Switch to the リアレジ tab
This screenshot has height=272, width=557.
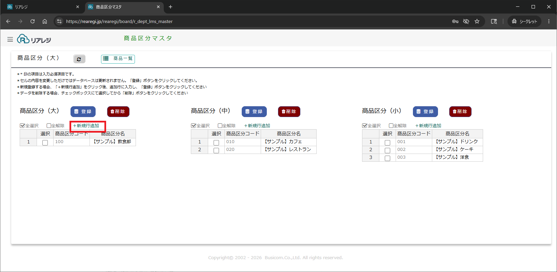(x=43, y=7)
